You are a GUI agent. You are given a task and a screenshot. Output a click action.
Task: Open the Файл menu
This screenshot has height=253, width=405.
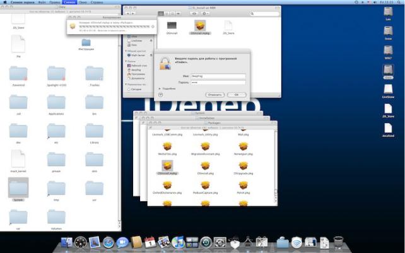coord(42,2)
